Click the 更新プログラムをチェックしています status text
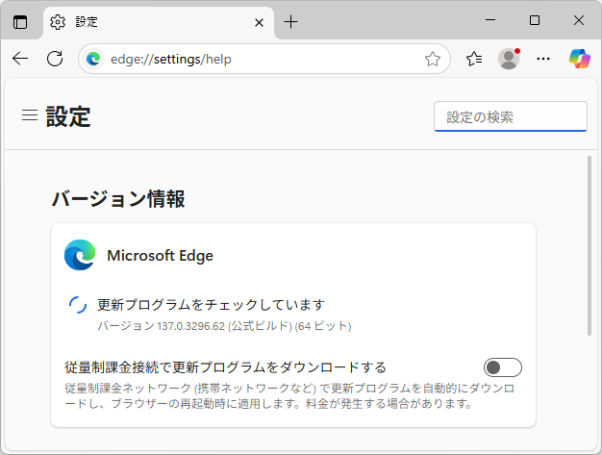The height and width of the screenshot is (455, 602). 212,305
